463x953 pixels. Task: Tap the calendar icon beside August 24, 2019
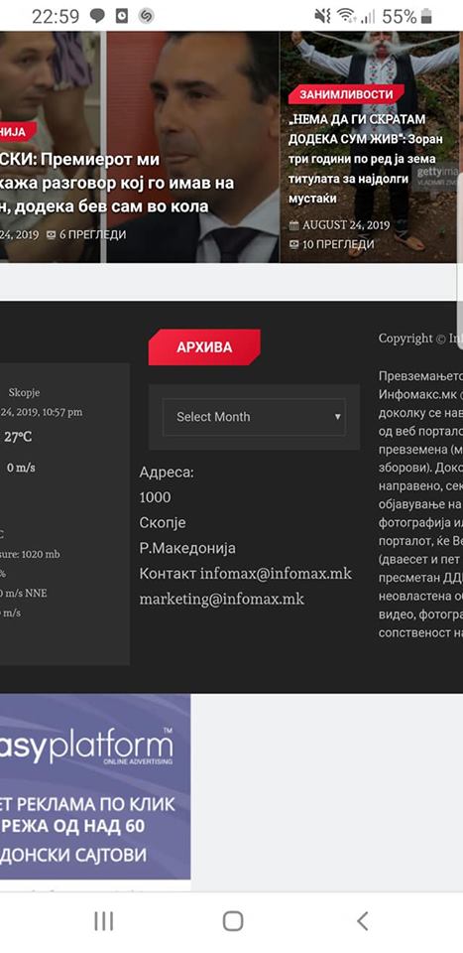[294, 225]
